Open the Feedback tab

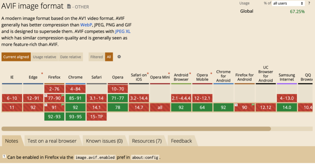(181, 141)
